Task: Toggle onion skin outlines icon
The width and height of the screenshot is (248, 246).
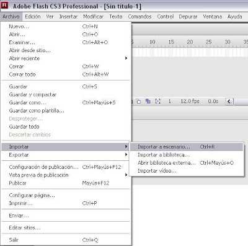Action: [148, 101]
